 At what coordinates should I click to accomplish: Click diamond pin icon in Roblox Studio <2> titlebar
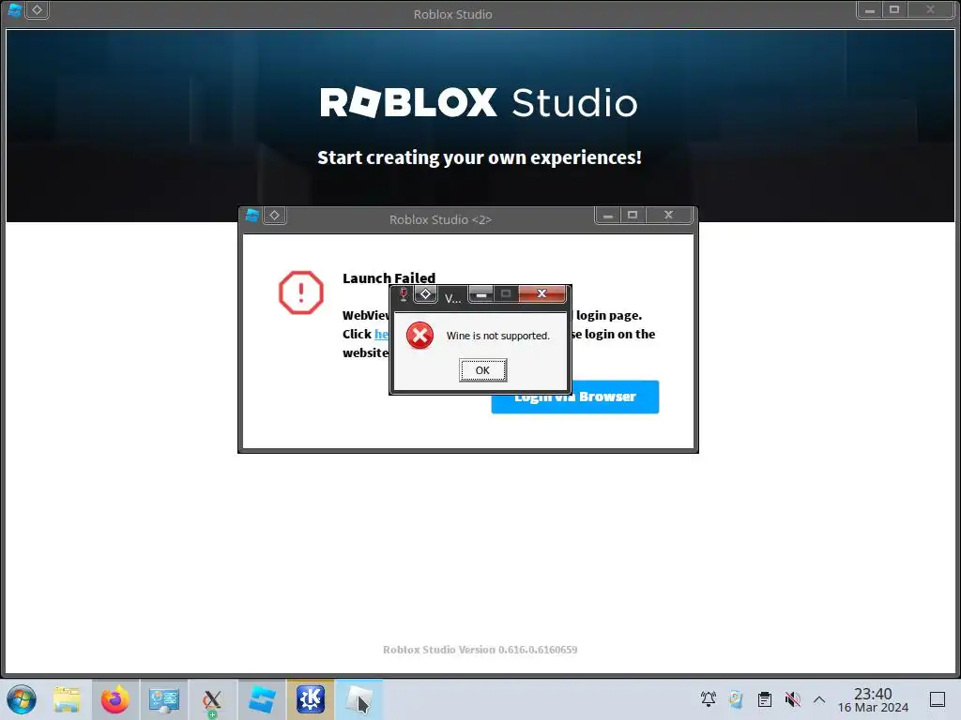coord(275,216)
